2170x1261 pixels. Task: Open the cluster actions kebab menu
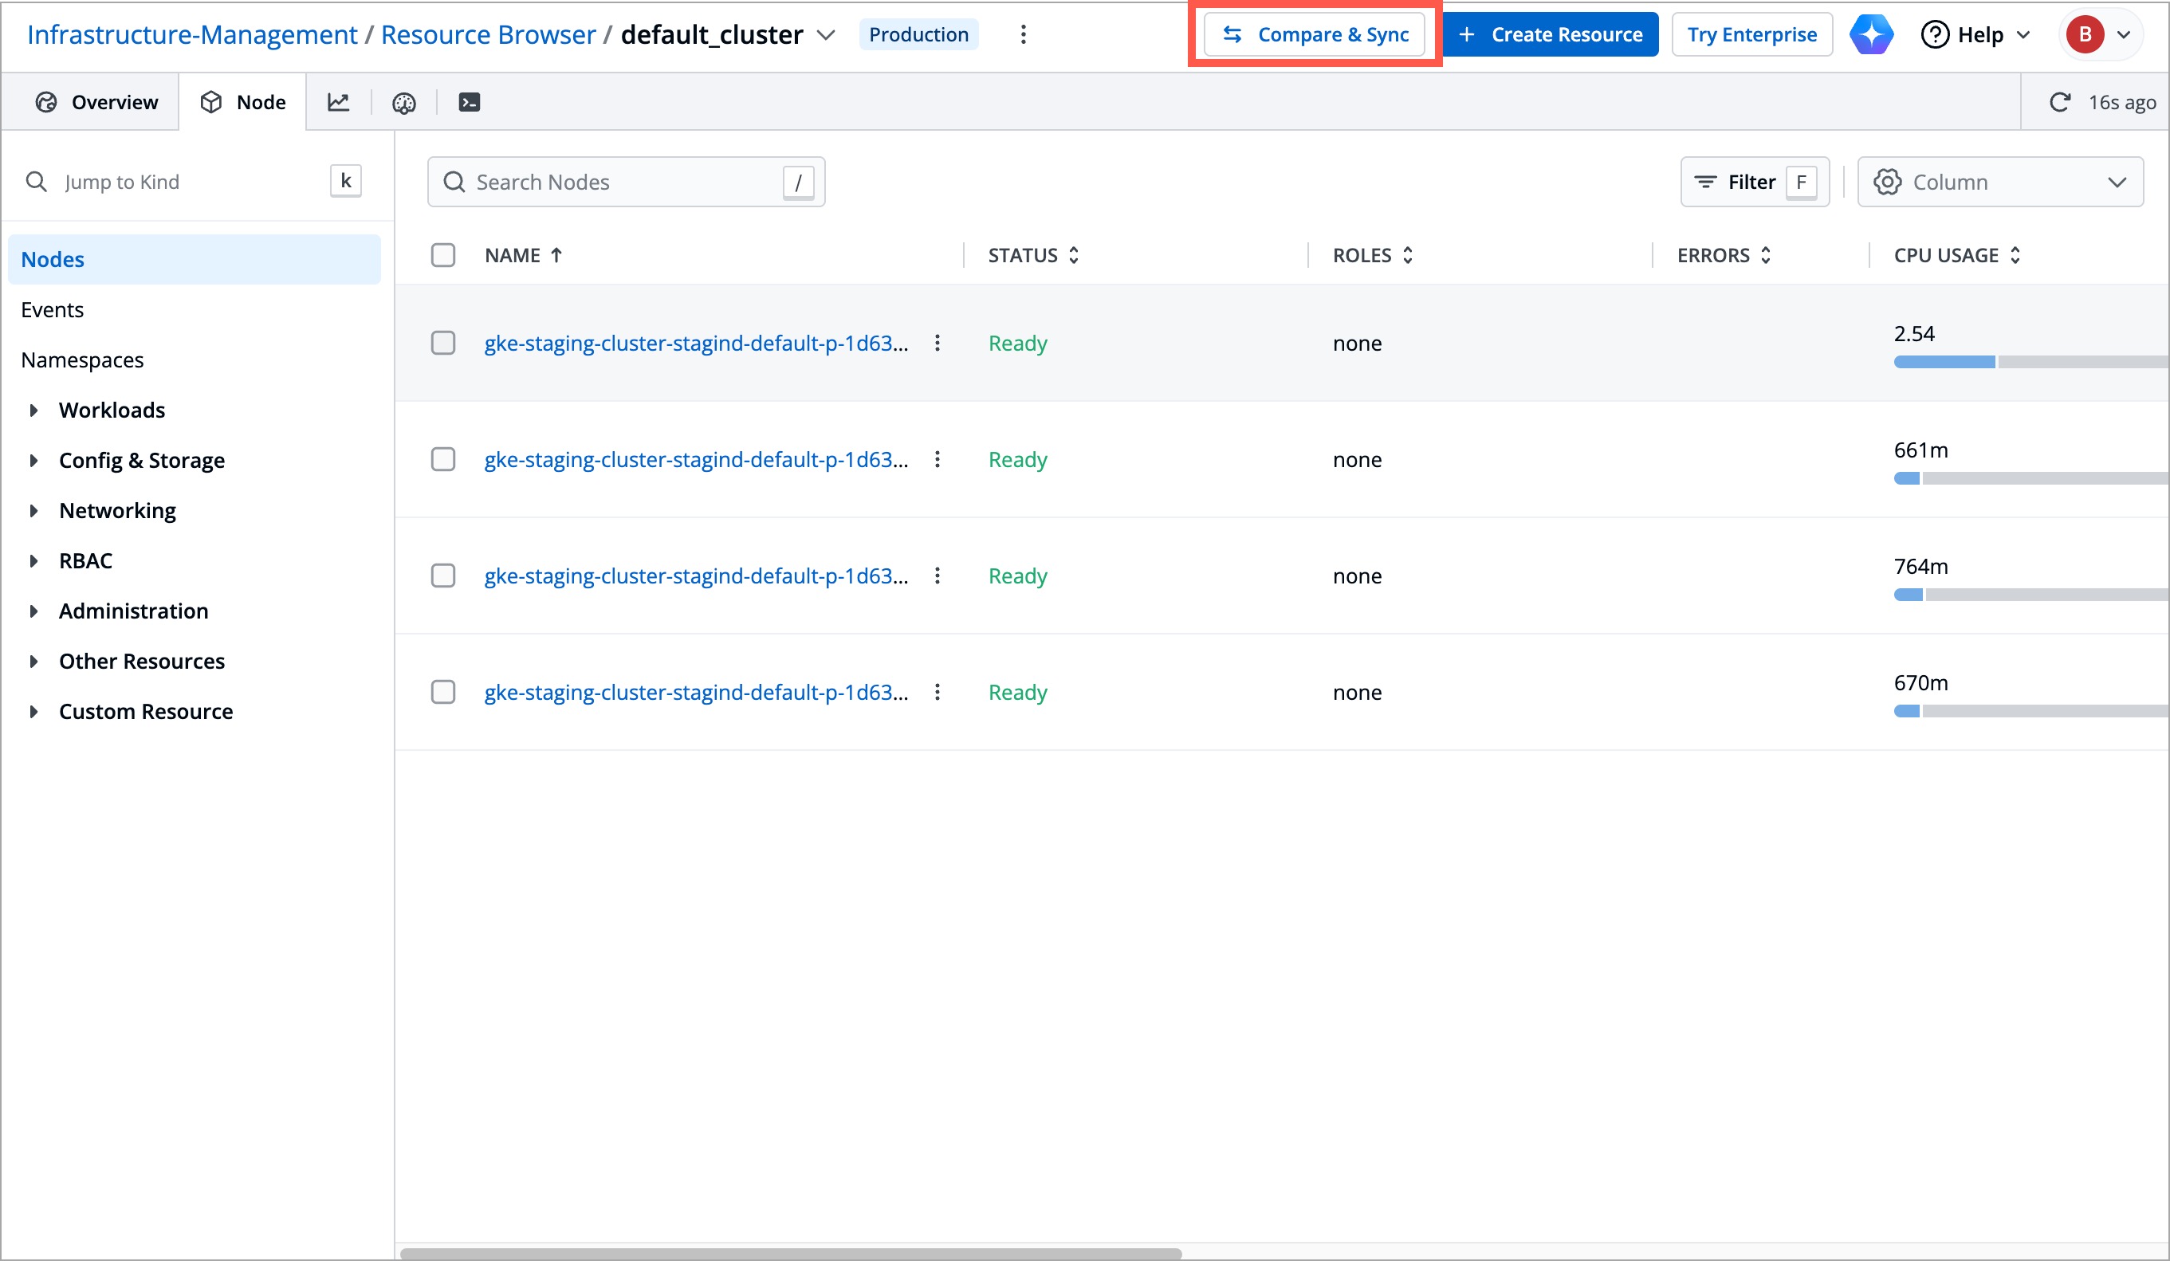pyautogui.click(x=1023, y=34)
